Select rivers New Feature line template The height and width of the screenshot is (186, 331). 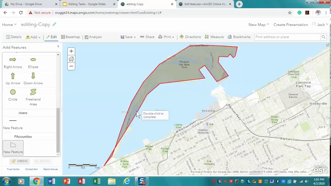point(13,124)
